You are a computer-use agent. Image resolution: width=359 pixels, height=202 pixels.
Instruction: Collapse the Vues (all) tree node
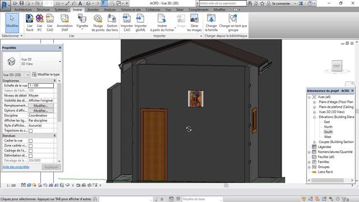click(309, 97)
